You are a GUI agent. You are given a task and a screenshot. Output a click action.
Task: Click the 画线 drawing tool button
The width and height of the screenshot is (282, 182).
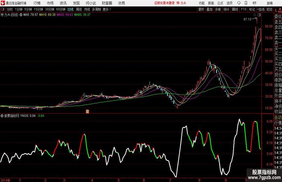tap(235, 9)
